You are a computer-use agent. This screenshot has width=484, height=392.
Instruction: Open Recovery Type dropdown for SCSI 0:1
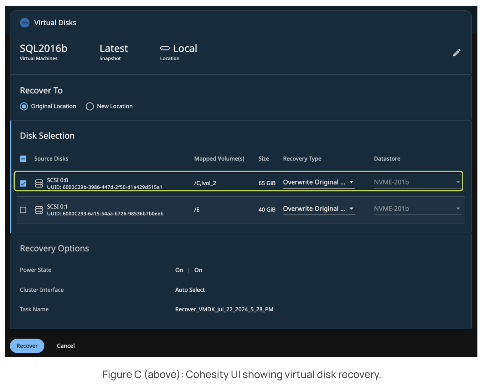click(318, 209)
